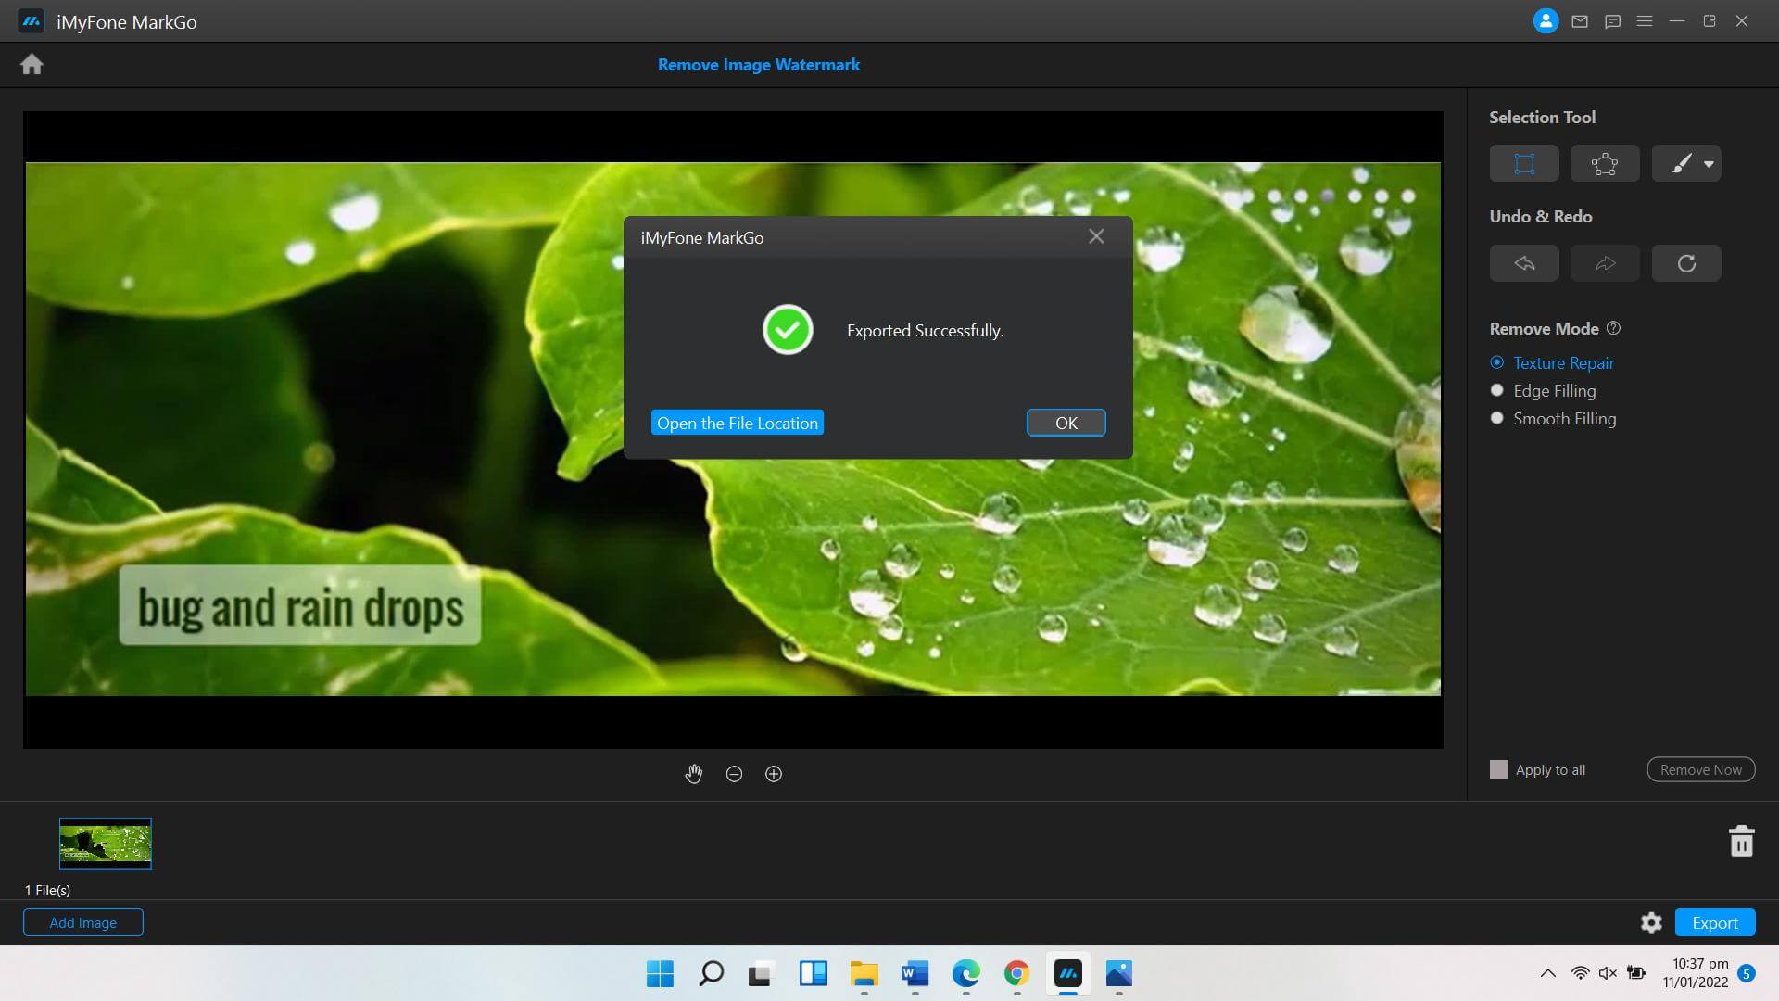Select the leaf image thumbnail

click(x=106, y=843)
